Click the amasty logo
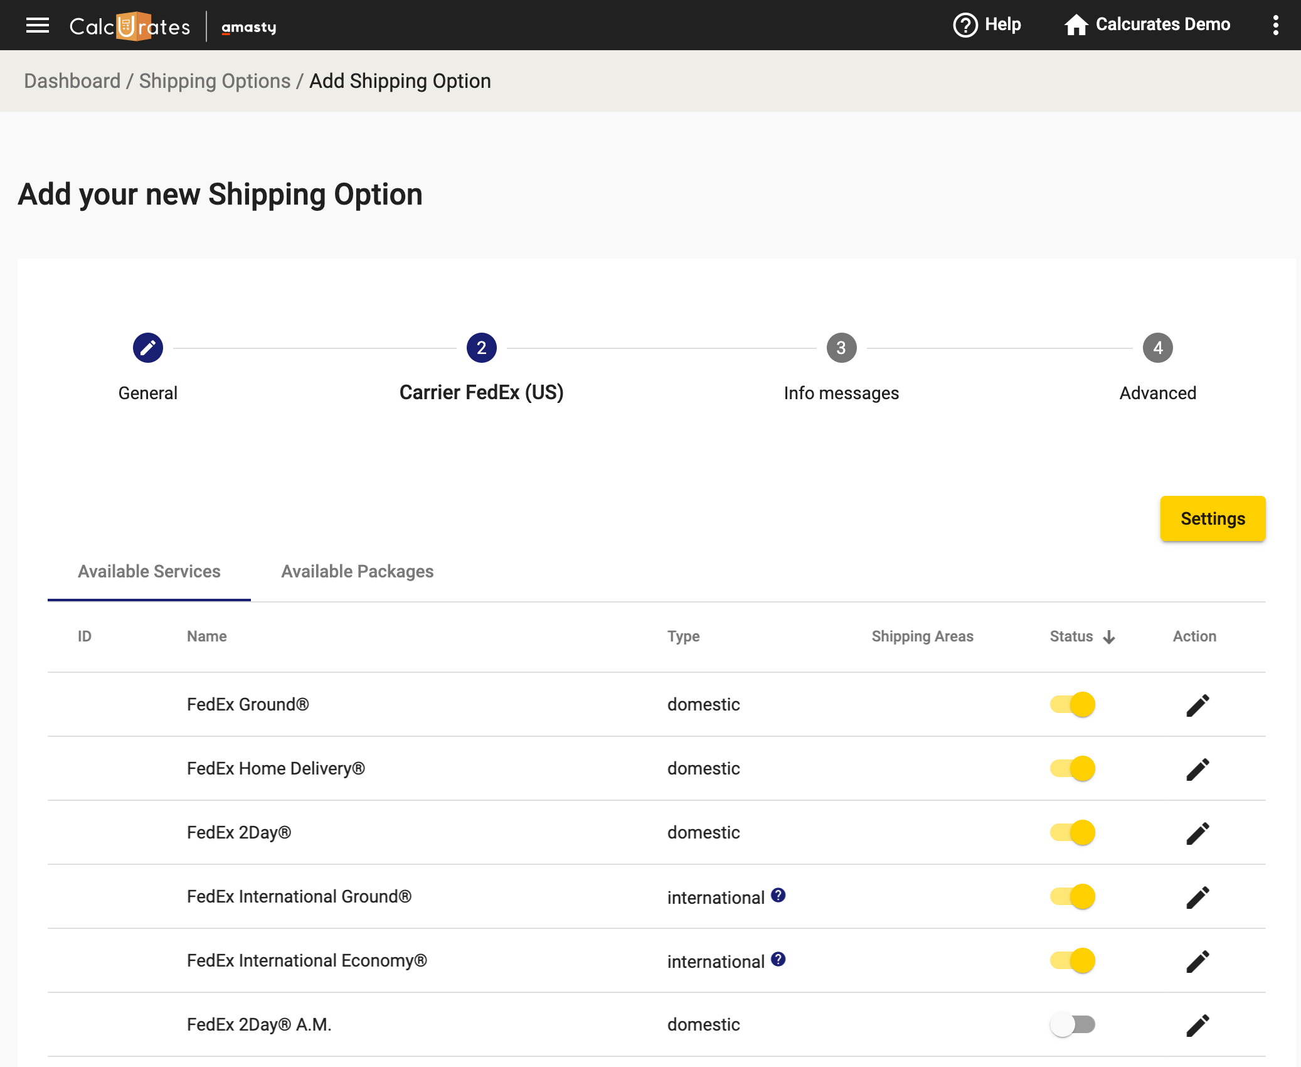This screenshot has height=1067, width=1301. point(249,27)
